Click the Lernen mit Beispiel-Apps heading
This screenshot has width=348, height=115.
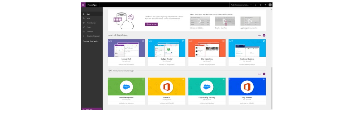(x=118, y=35)
